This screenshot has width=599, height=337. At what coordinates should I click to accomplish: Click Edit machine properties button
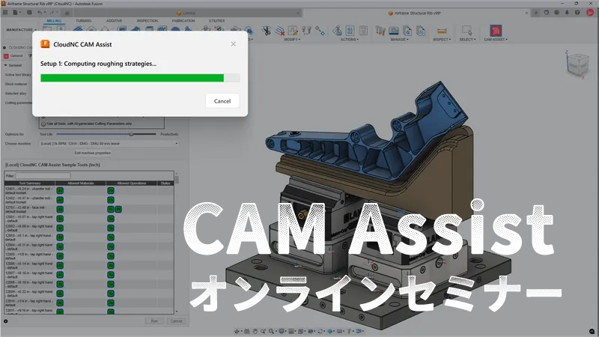click(92, 153)
